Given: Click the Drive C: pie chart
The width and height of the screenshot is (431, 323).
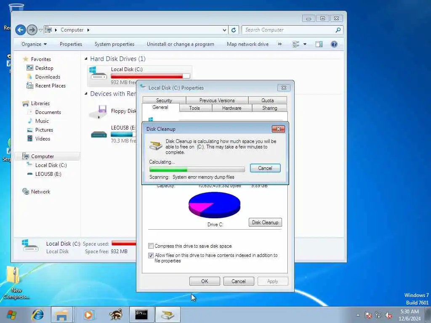Looking at the screenshot, I should pos(214,205).
